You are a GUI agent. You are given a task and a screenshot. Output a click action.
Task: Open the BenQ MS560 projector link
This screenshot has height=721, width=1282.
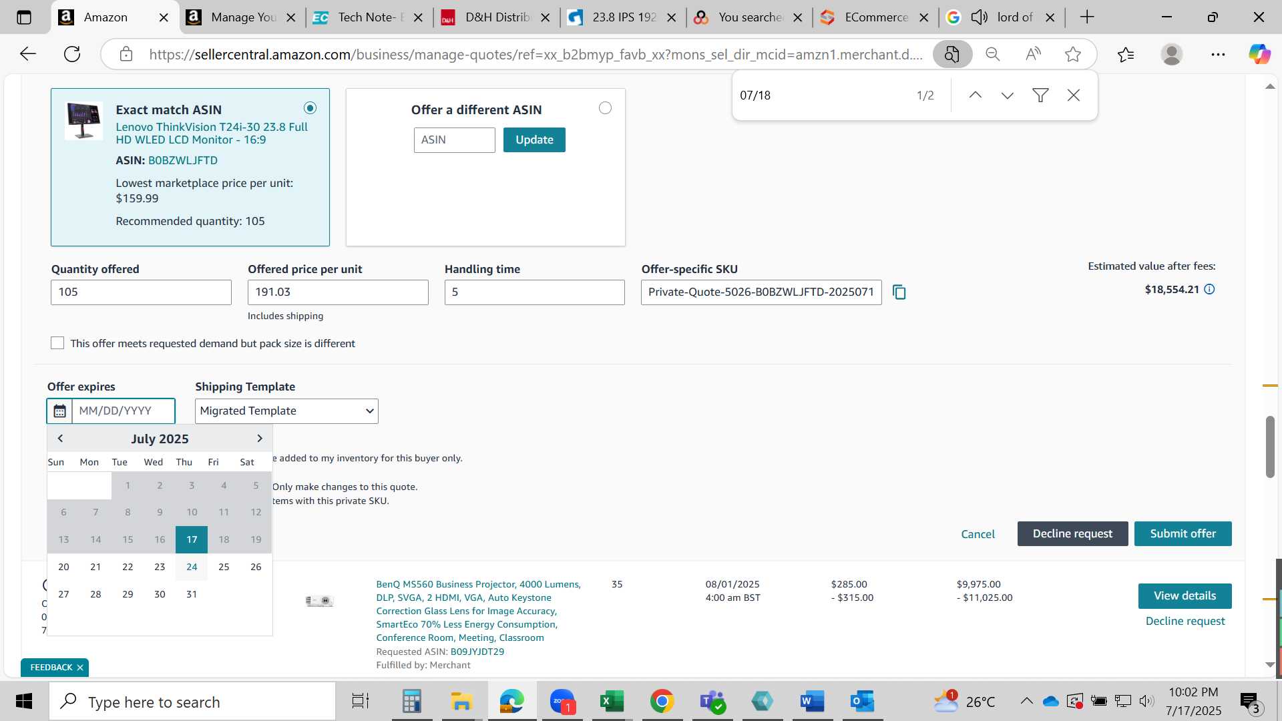coord(478,611)
